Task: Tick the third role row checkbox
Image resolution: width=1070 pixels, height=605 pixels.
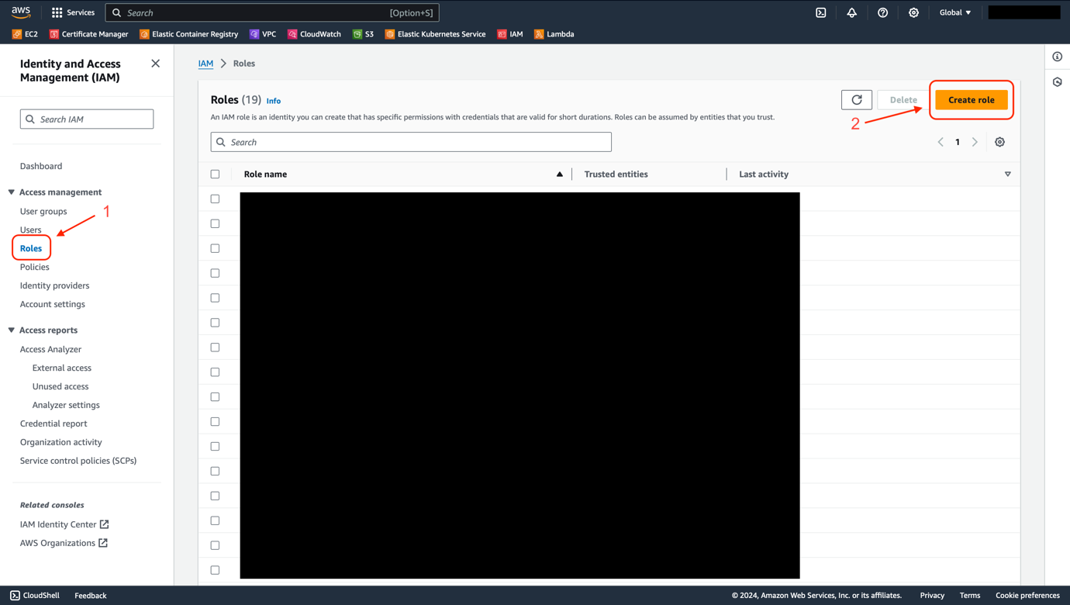Action: [216, 249]
